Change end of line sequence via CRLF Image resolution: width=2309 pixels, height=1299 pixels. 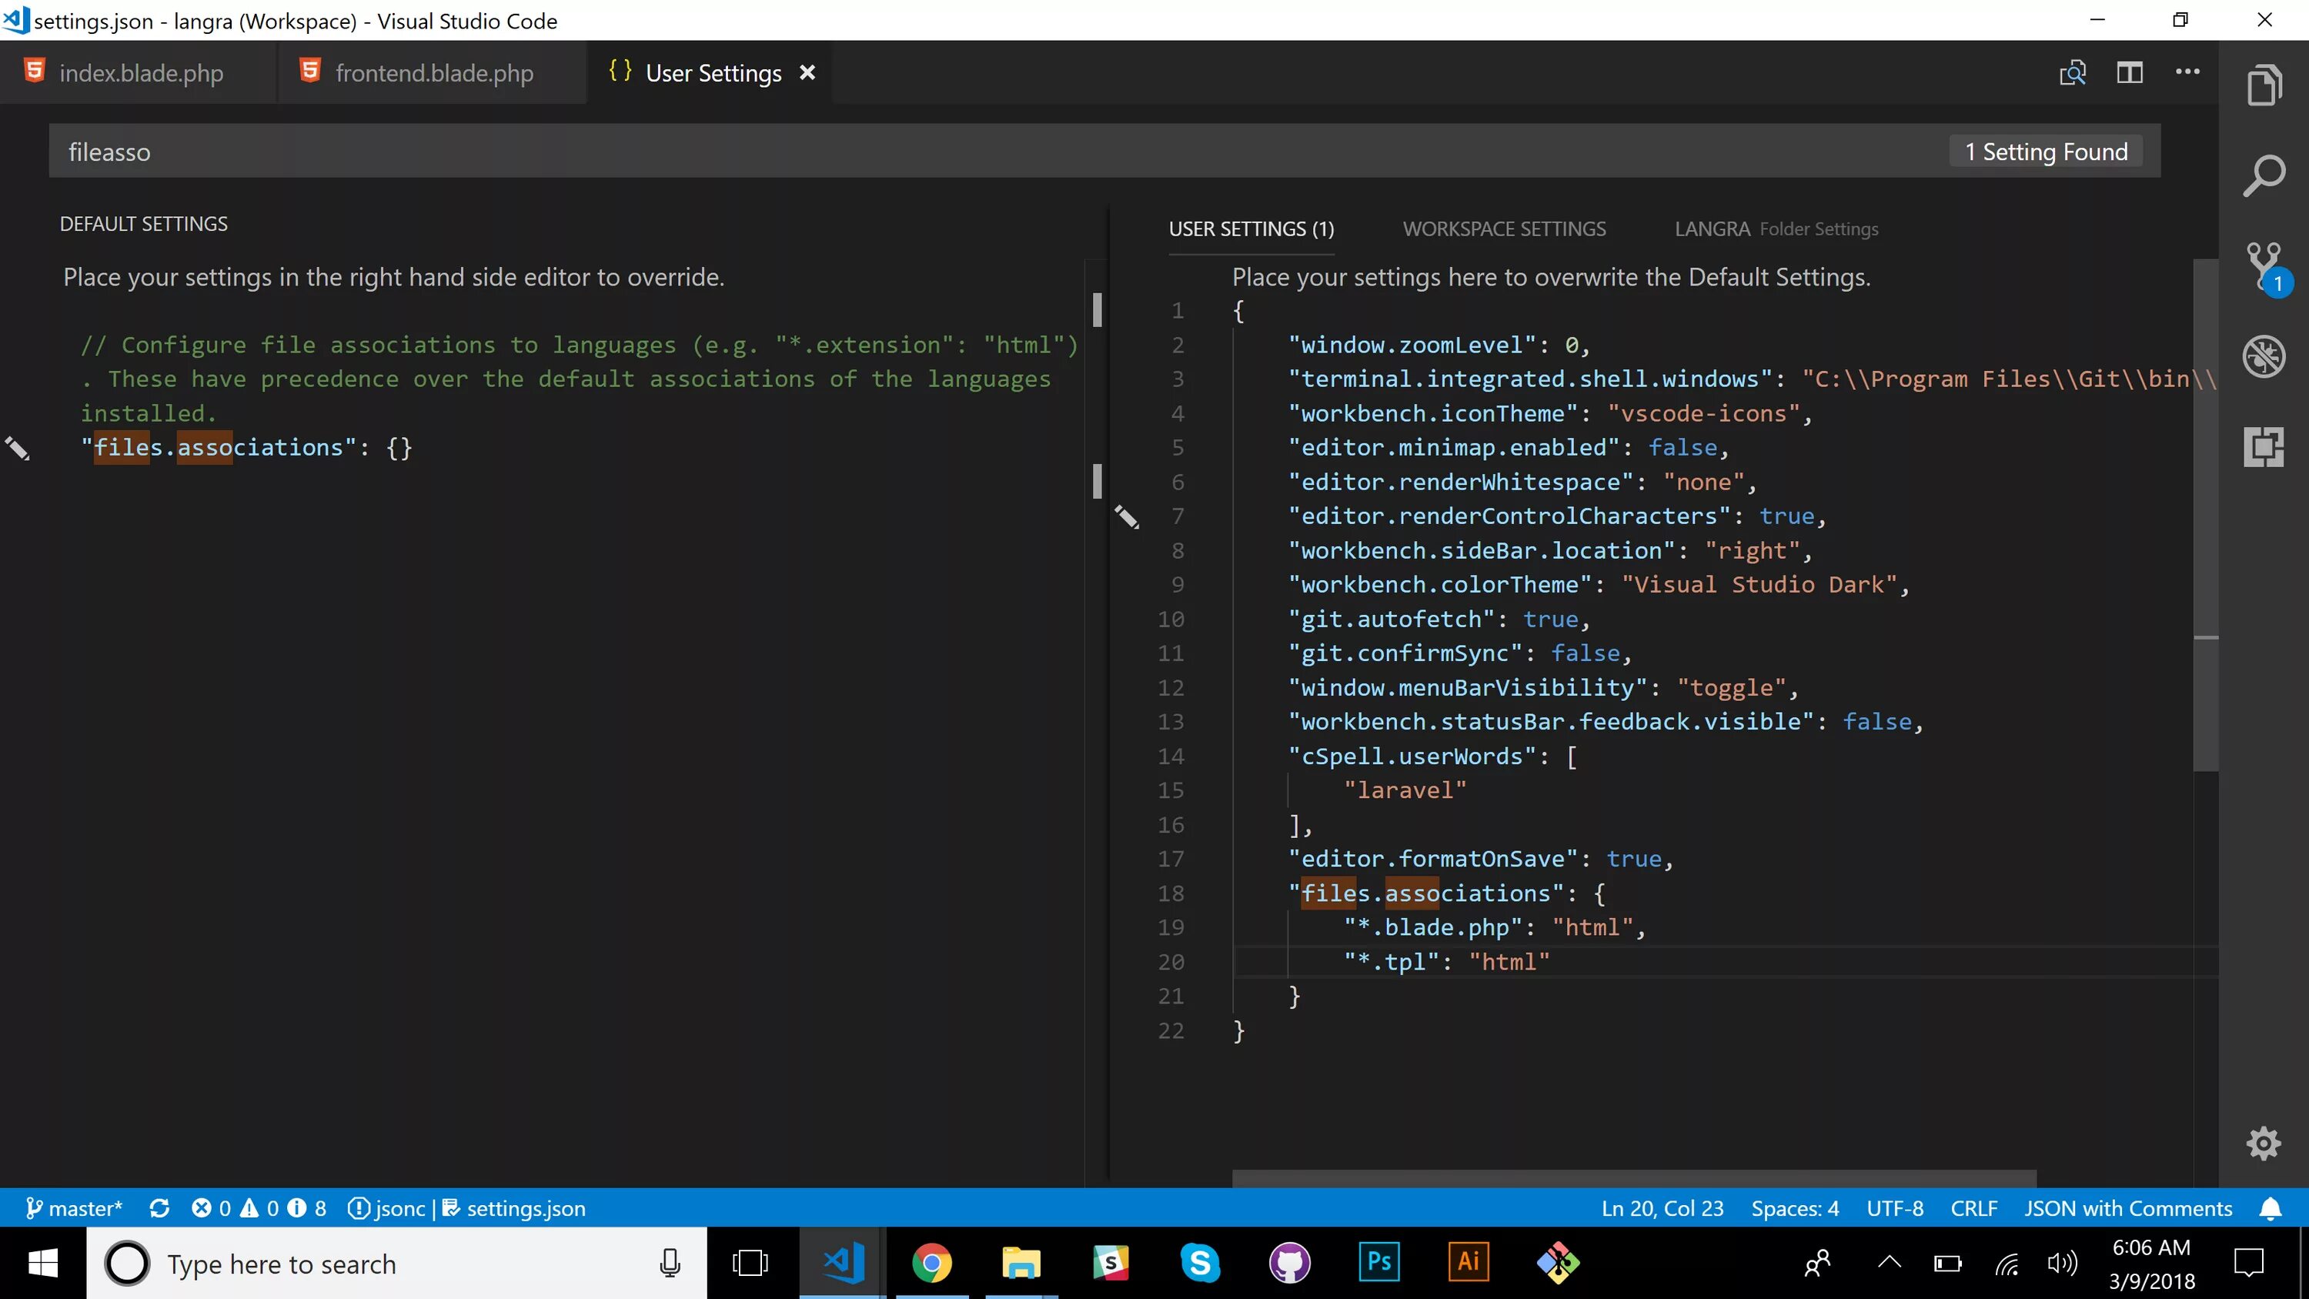(1973, 1208)
